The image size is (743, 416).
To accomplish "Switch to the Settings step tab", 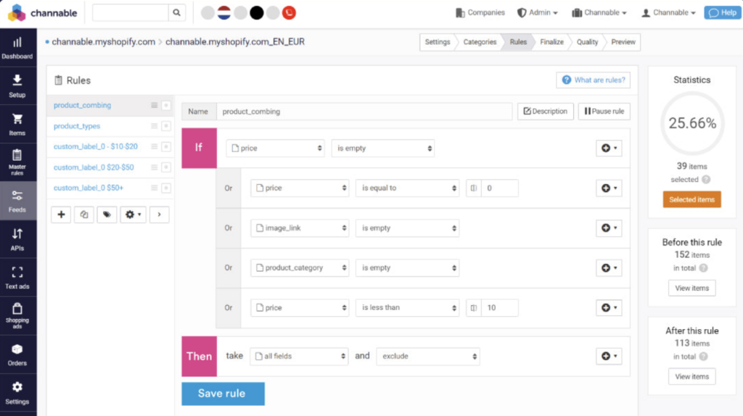I will tap(438, 41).
